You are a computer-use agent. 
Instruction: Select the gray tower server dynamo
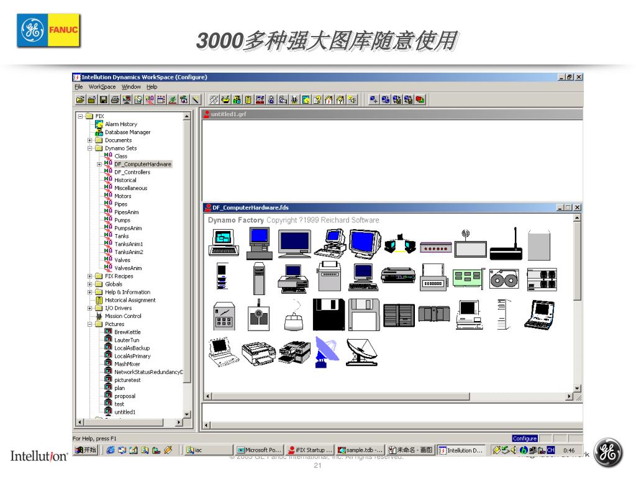tap(259, 278)
